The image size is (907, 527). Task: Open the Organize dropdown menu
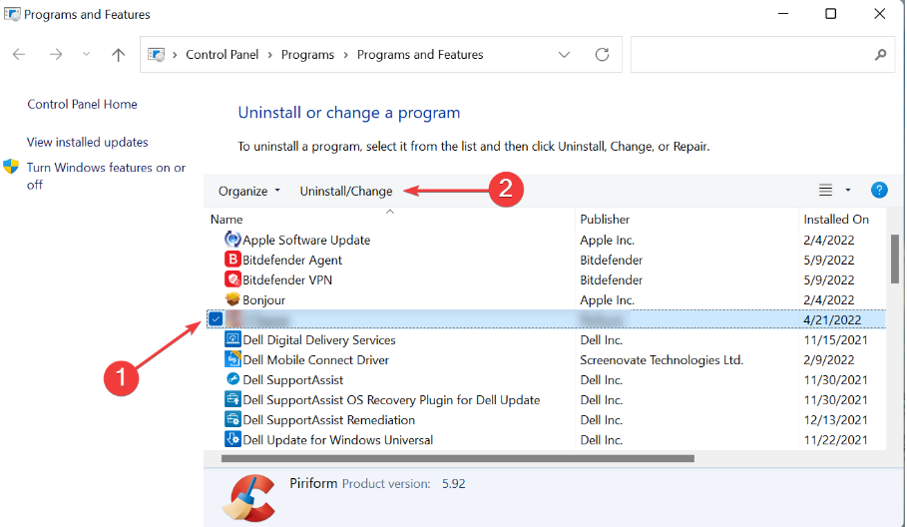point(248,191)
